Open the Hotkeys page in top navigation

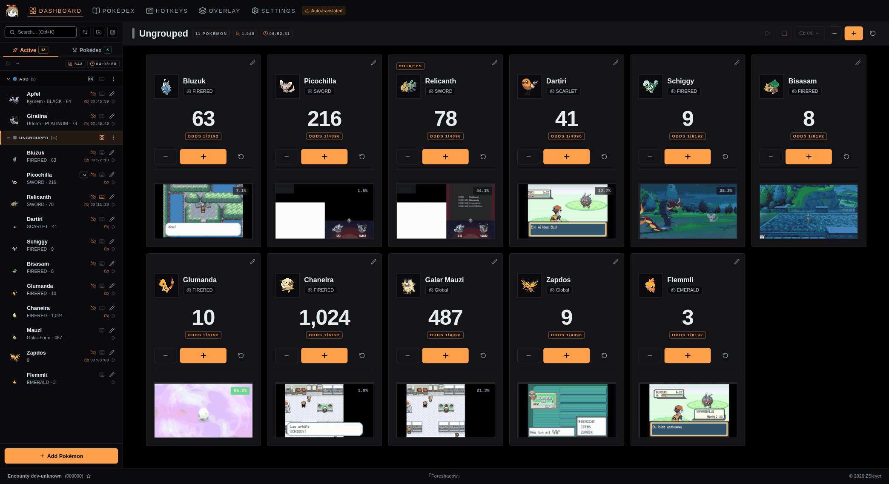click(167, 11)
